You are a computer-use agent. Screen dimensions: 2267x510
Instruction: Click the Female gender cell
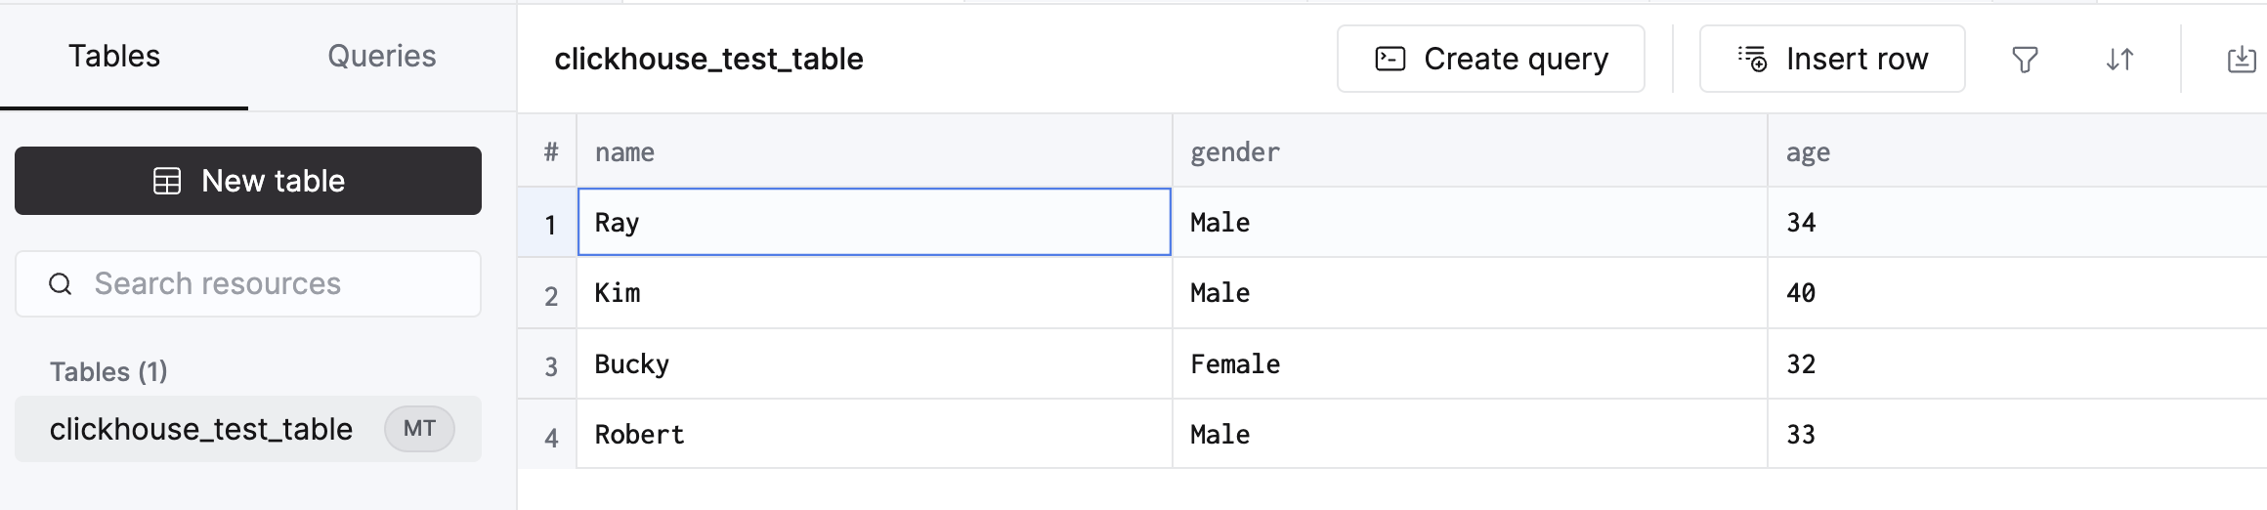1235,364
